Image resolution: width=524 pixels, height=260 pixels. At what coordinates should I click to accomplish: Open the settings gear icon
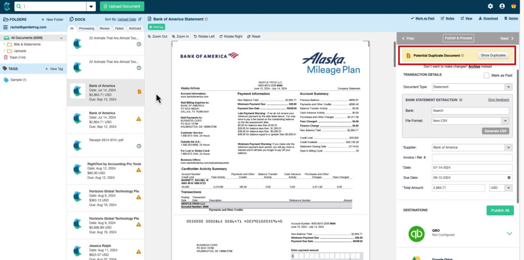pyautogui.click(x=490, y=6)
